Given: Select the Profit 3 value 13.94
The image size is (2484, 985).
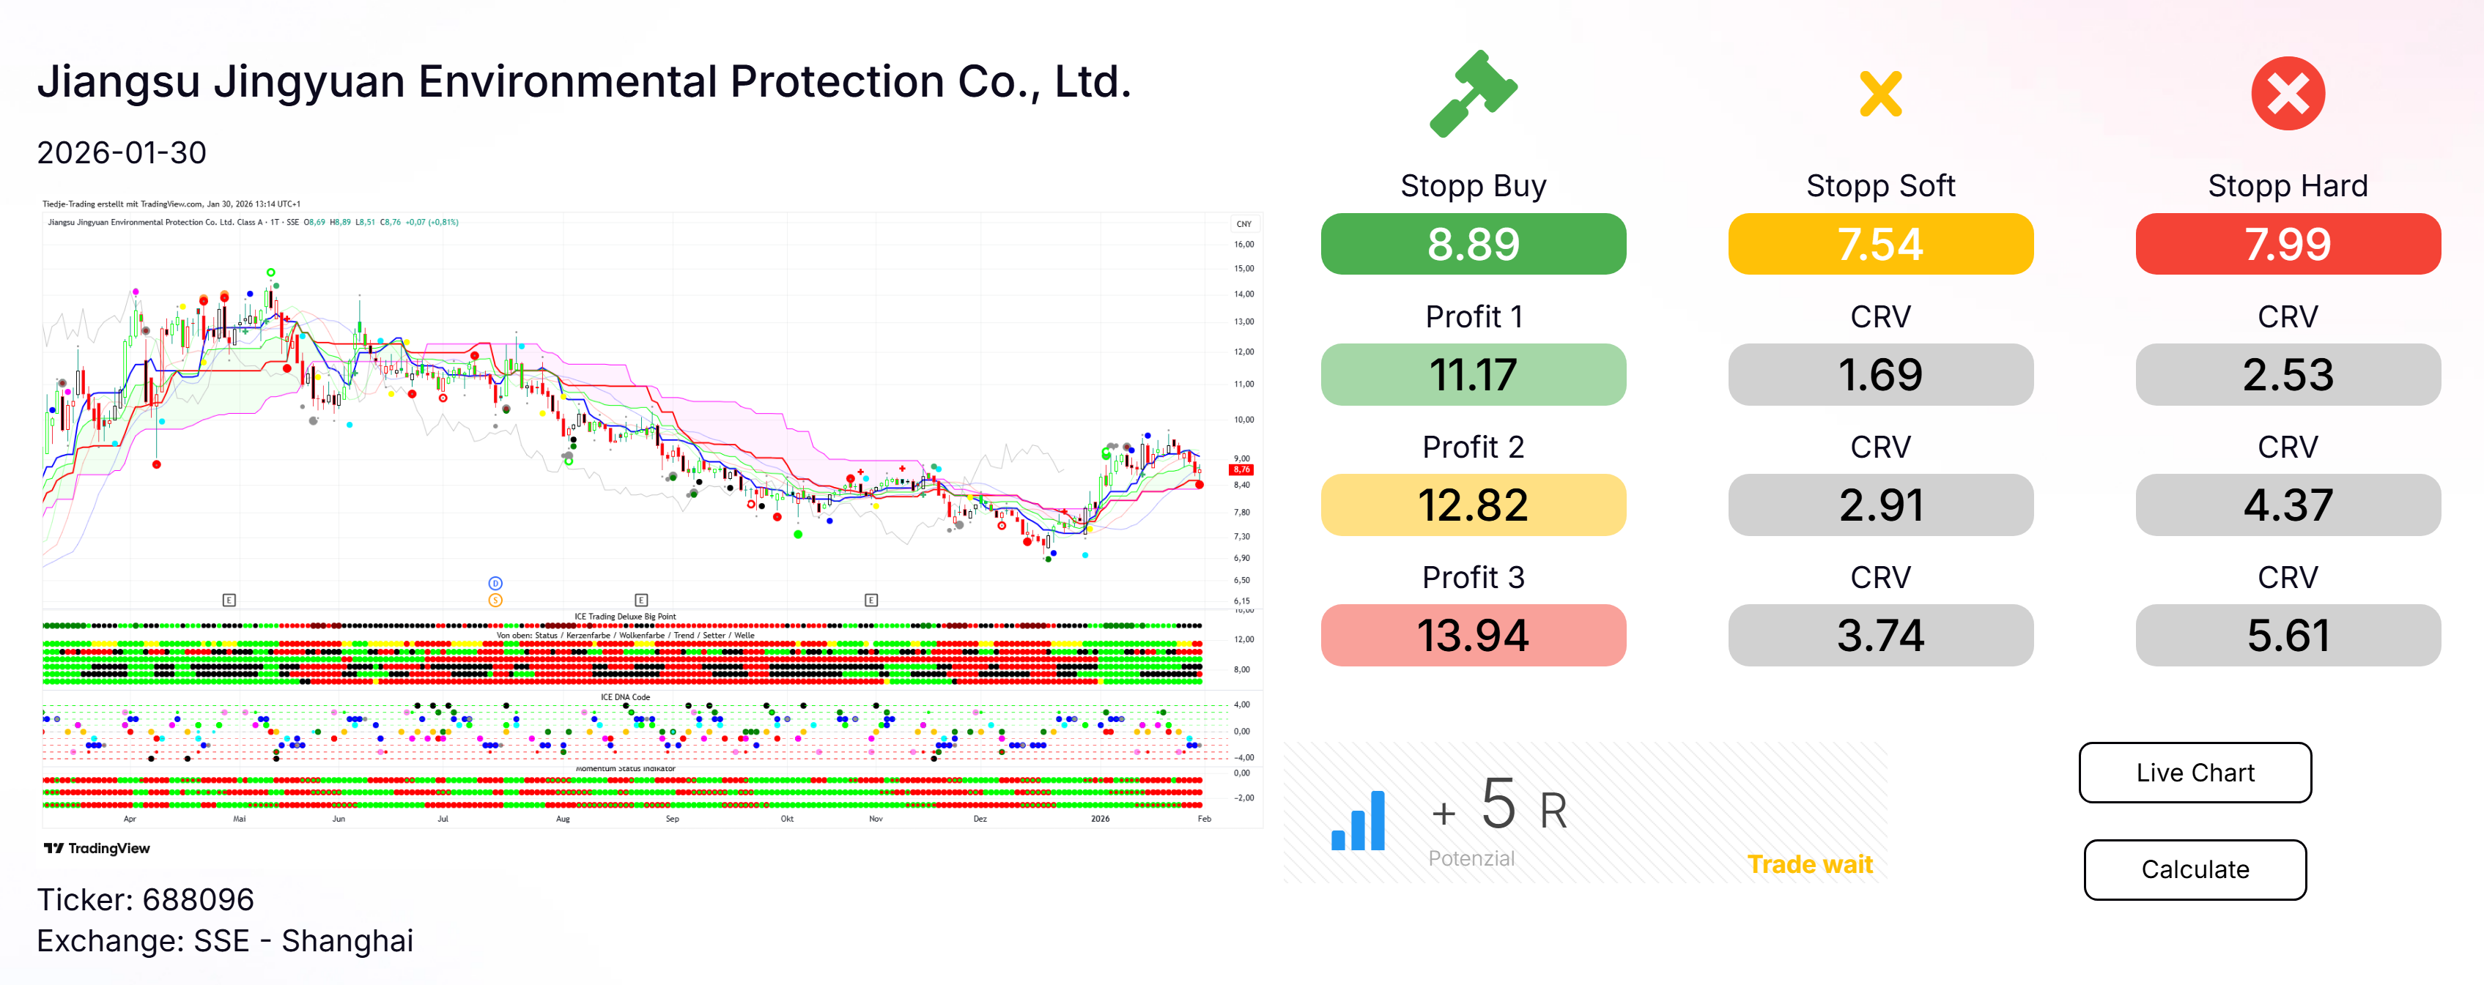Looking at the screenshot, I should pos(1473,635).
